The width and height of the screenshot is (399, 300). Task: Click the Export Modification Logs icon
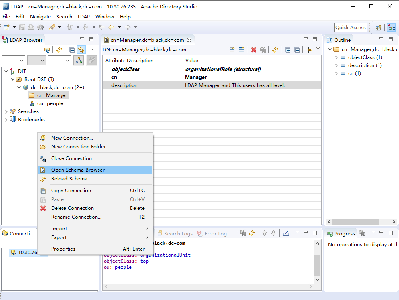(286, 233)
